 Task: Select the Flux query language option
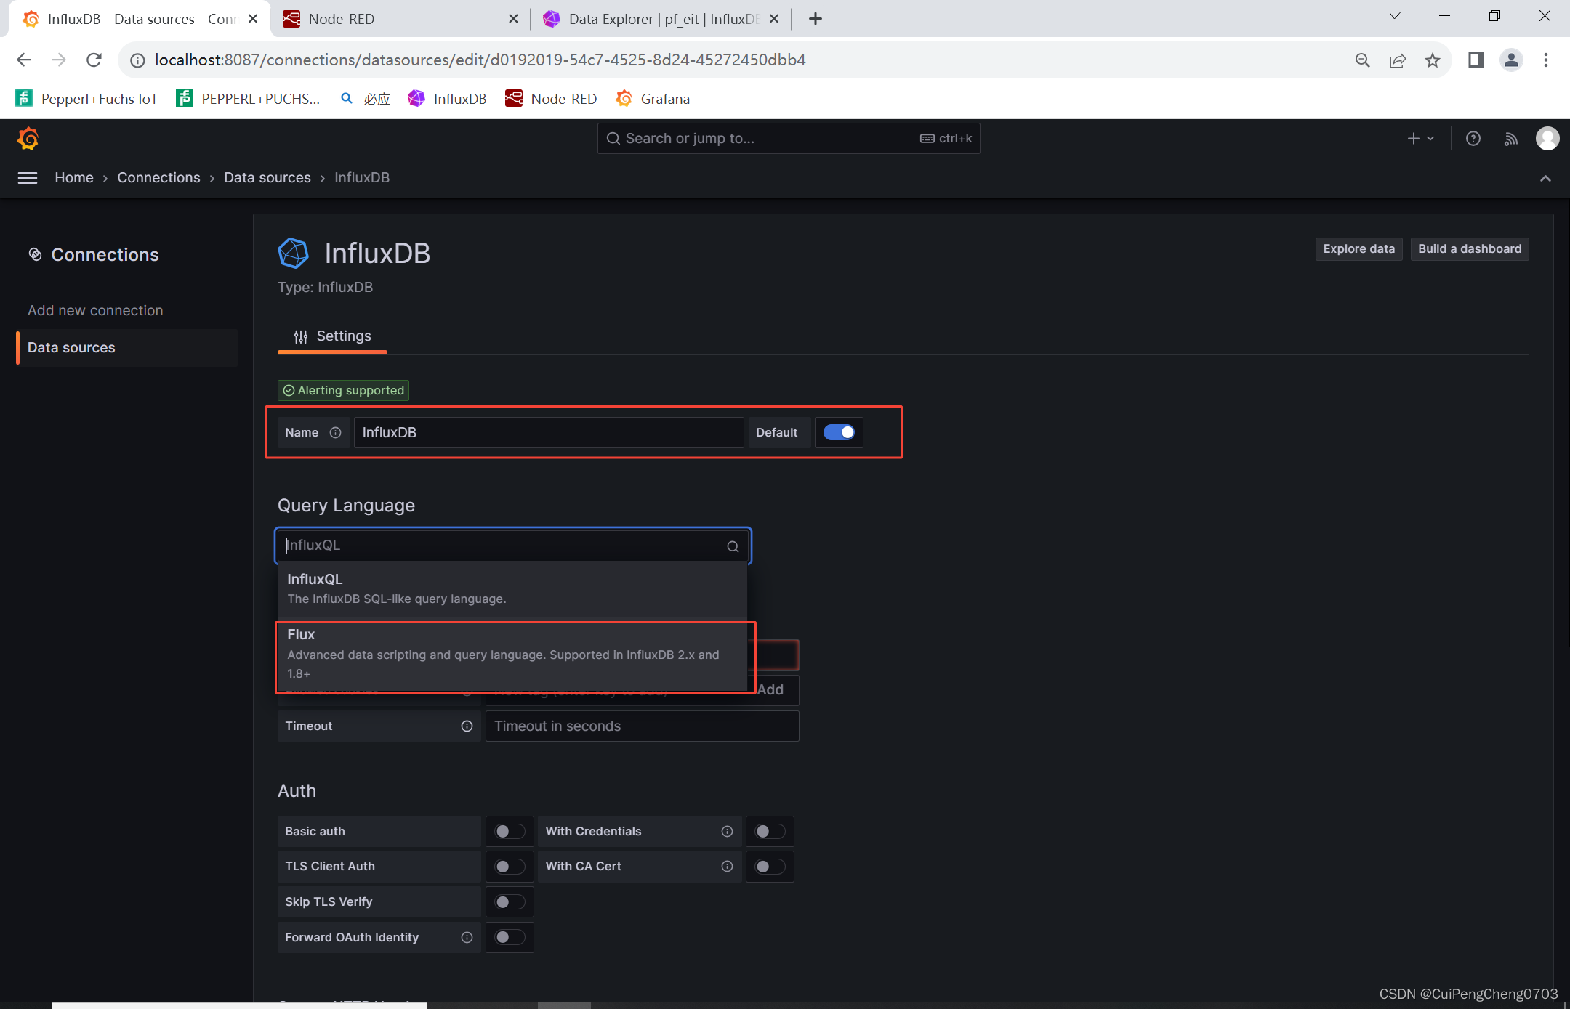click(x=513, y=654)
